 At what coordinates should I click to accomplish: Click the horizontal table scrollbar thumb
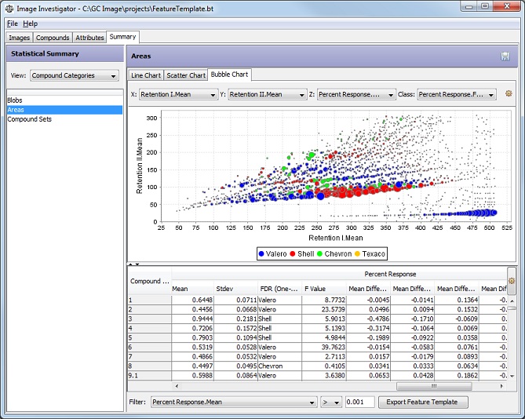click(434, 386)
